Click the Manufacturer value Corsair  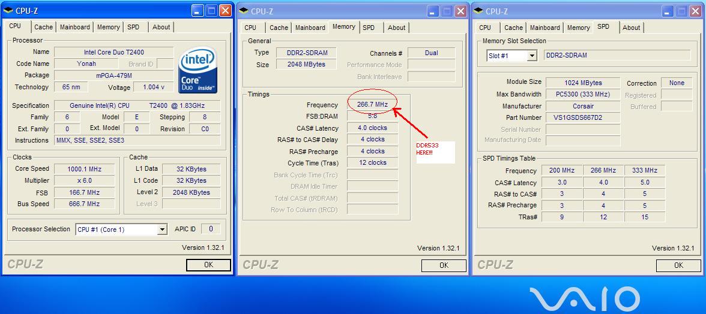[x=583, y=107]
